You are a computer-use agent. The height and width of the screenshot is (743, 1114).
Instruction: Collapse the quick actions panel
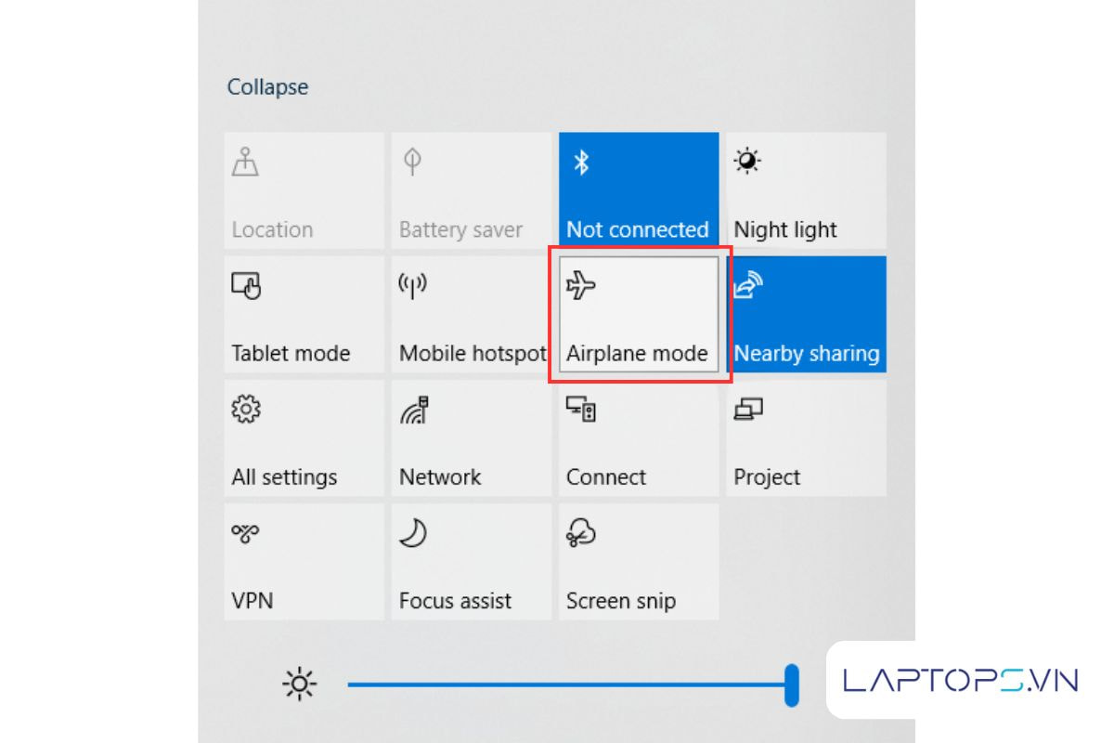(x=267, y=87)
